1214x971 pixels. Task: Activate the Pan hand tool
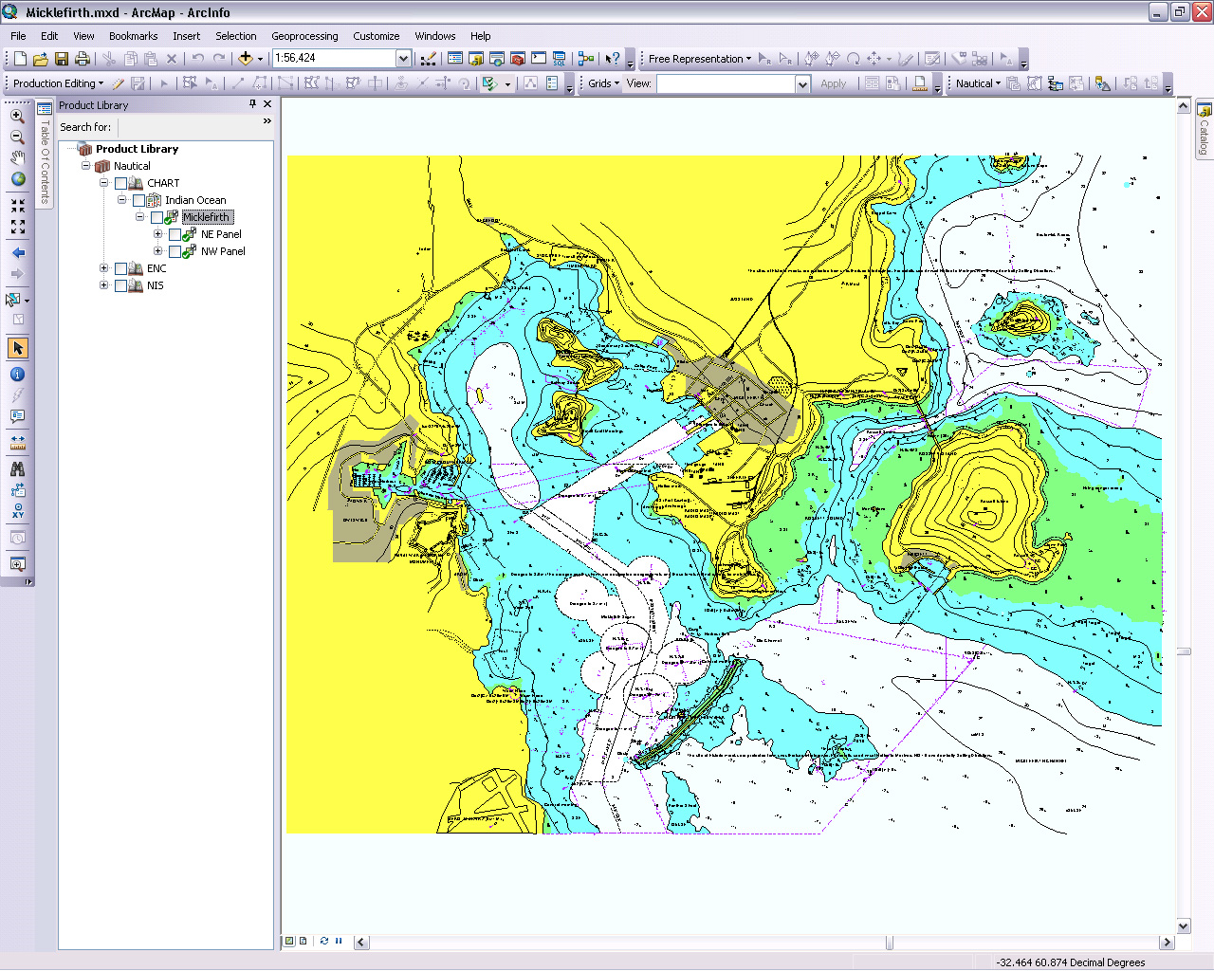pos(17,157)
